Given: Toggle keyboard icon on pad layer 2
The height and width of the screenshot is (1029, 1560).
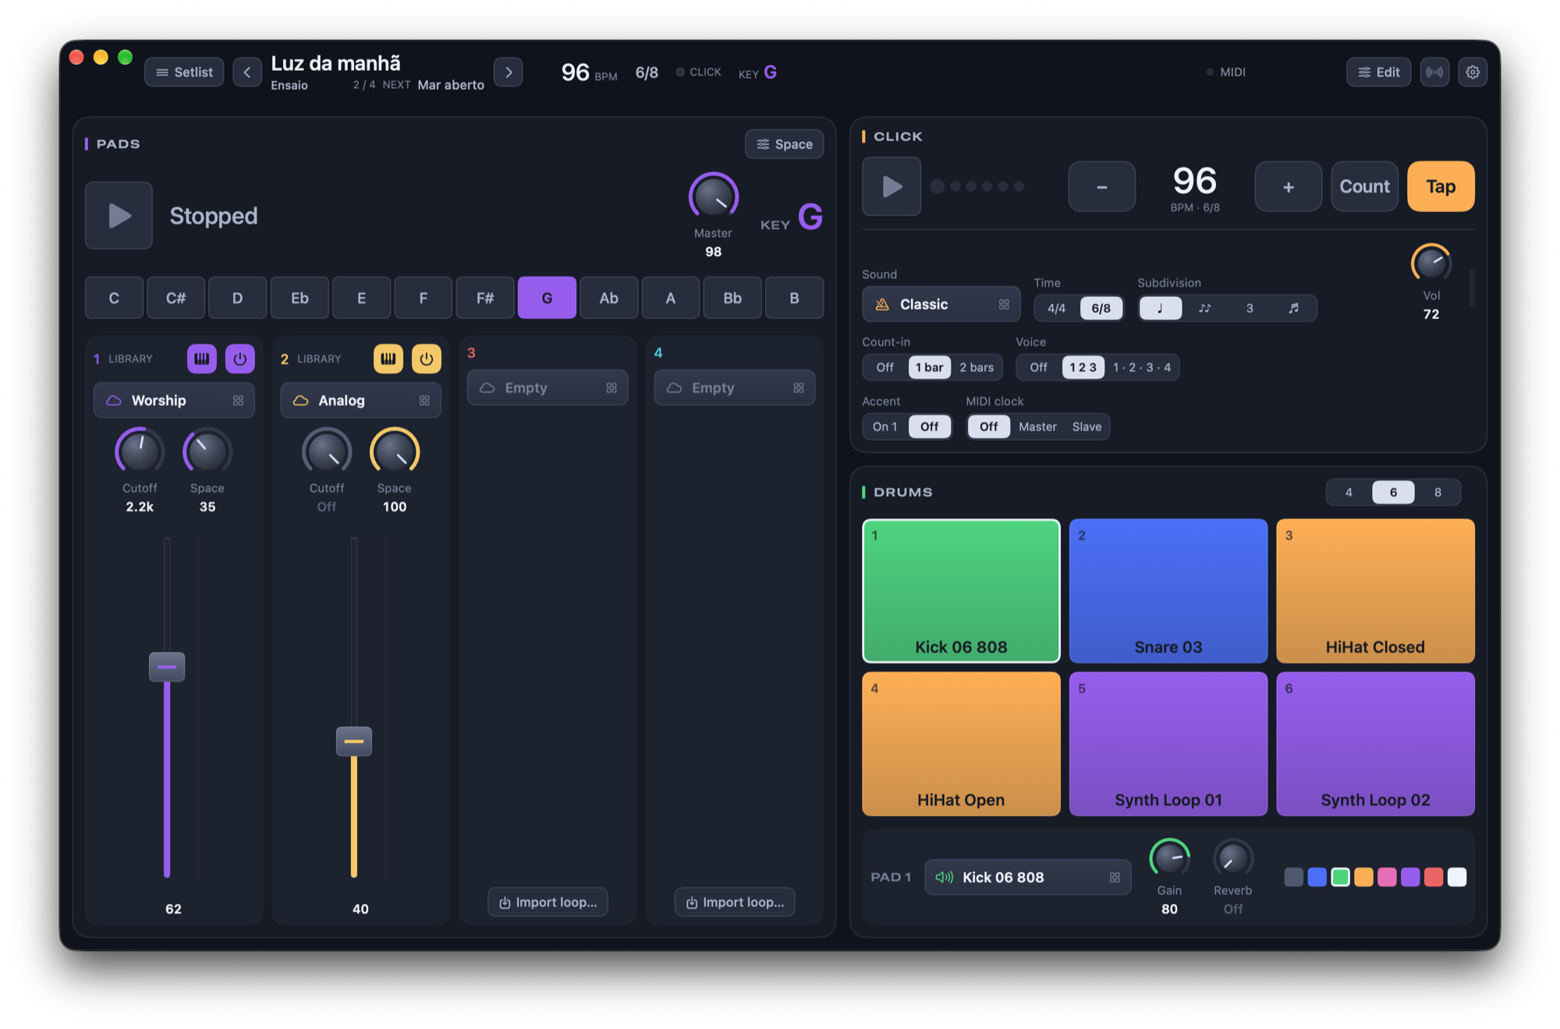Looking at the screenshot, I should (x=388, y=359).
